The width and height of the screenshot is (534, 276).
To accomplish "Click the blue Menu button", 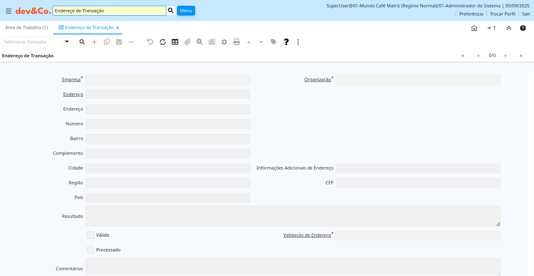I will (186, 11).
